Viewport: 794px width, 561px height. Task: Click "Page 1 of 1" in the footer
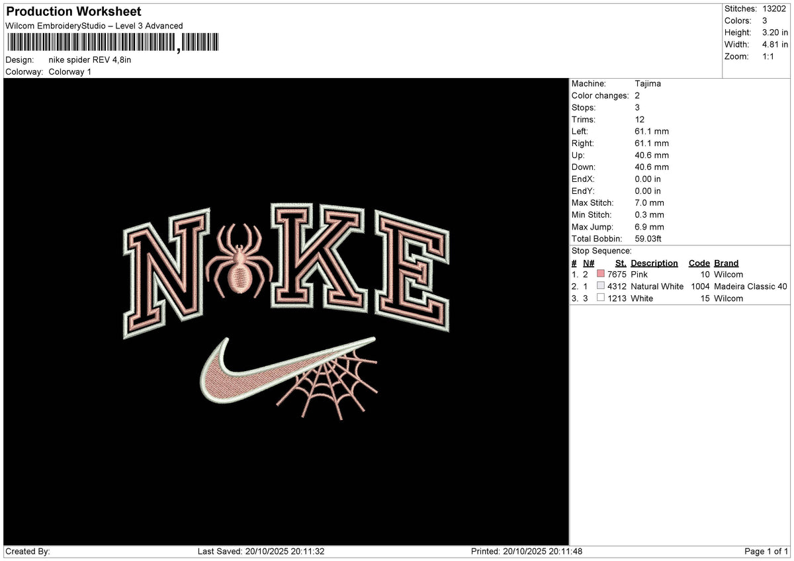point(766,552)
